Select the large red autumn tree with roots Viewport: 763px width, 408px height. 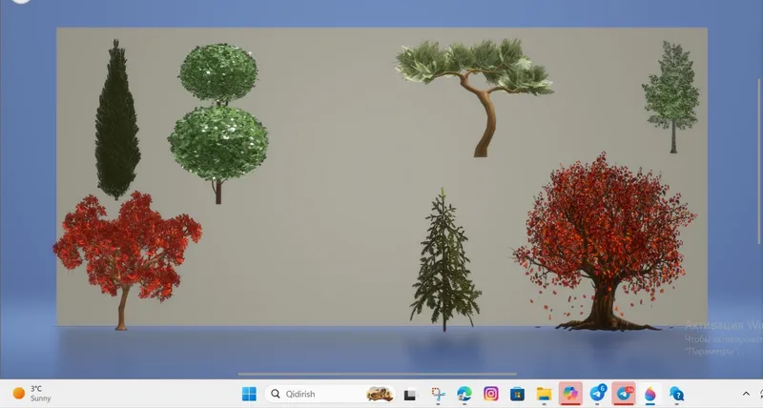(605, 242)
